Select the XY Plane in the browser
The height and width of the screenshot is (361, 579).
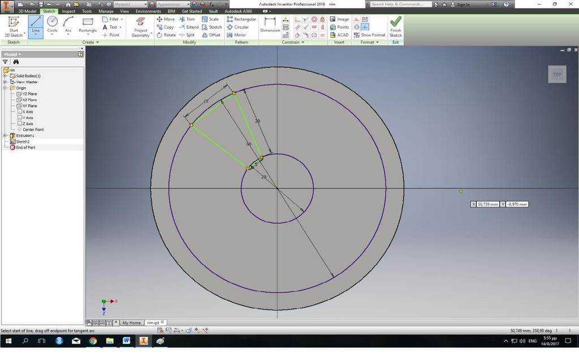tap(29, 105)
